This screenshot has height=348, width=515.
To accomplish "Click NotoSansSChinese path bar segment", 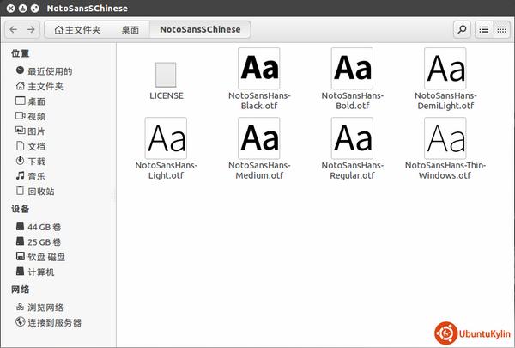I will 200,29.
